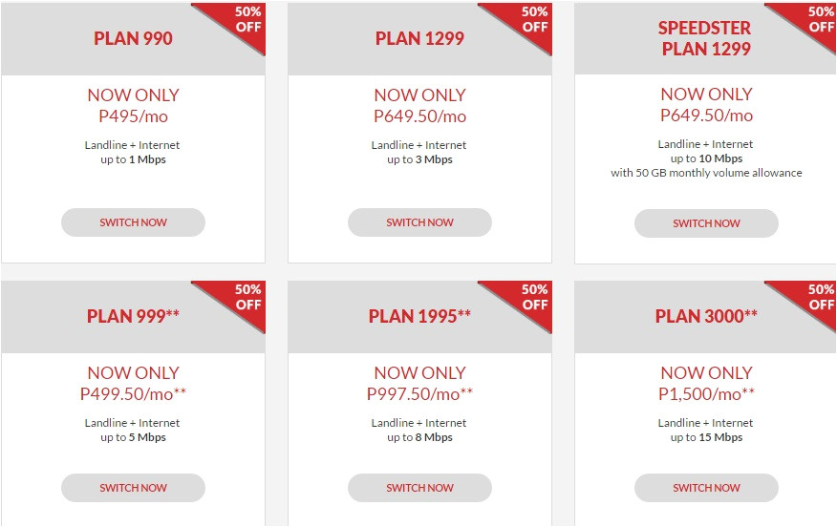The height and width of the screenshot is (527, 837).
Task: Click the 50% OFF ribbon on Plan 990
Action: coord(246,20)
